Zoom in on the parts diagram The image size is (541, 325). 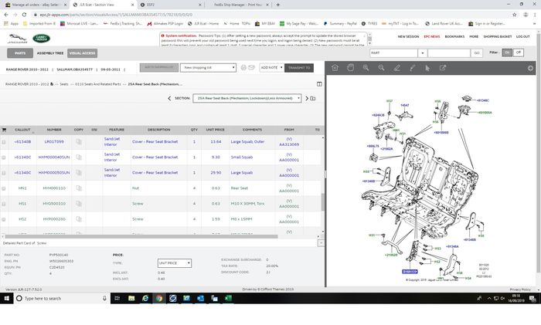[366, 68]
